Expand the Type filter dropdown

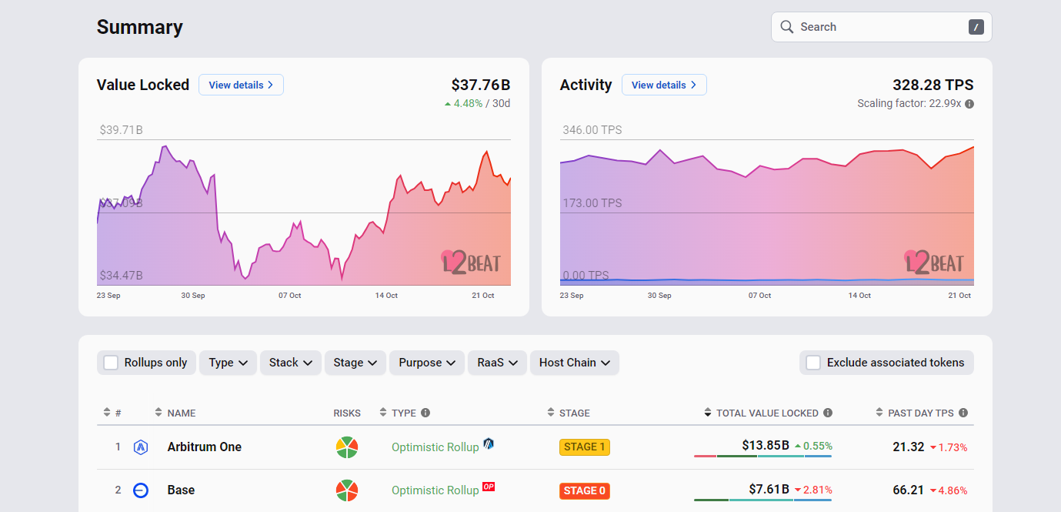pyautogui.click(x=228, y=363)
